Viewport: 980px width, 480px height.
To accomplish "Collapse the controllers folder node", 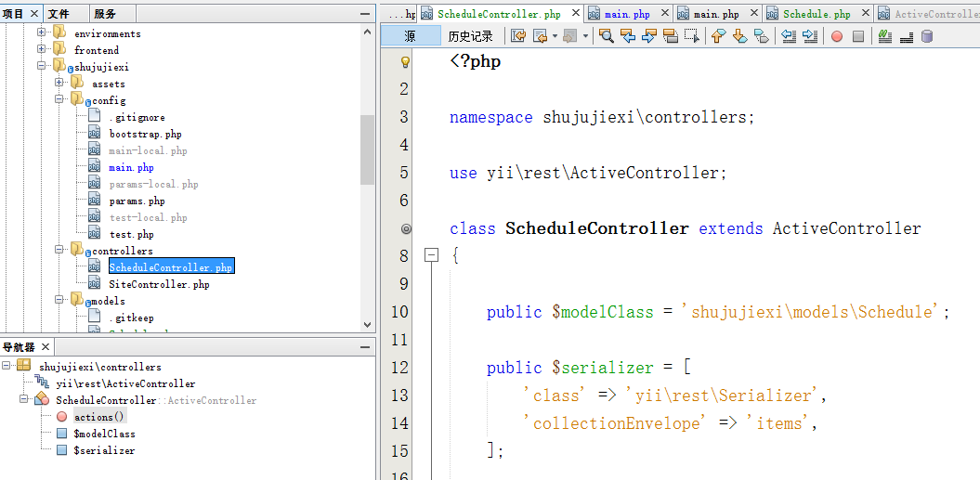I will (x=59, y=250).
